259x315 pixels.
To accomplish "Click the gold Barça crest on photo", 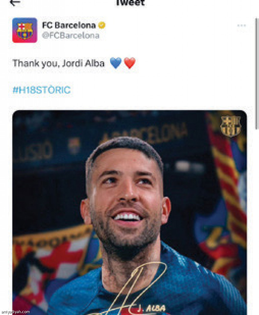I will [x=231, y=126].
